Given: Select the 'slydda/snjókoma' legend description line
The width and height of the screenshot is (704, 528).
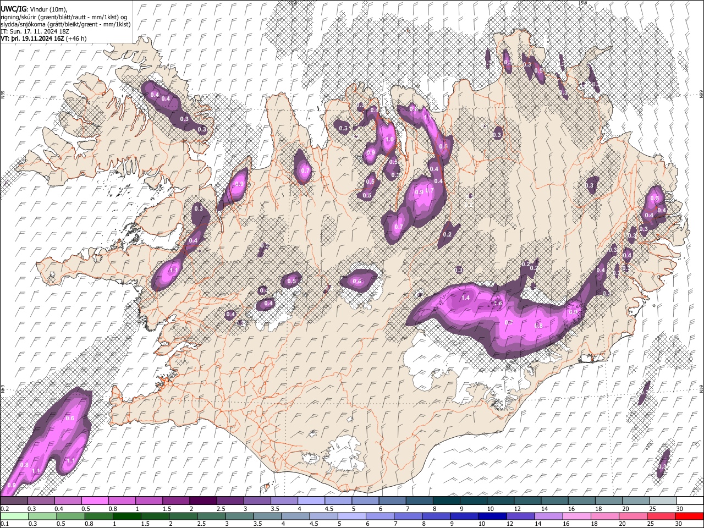Looking at the screenshot, I should point(65,24).
